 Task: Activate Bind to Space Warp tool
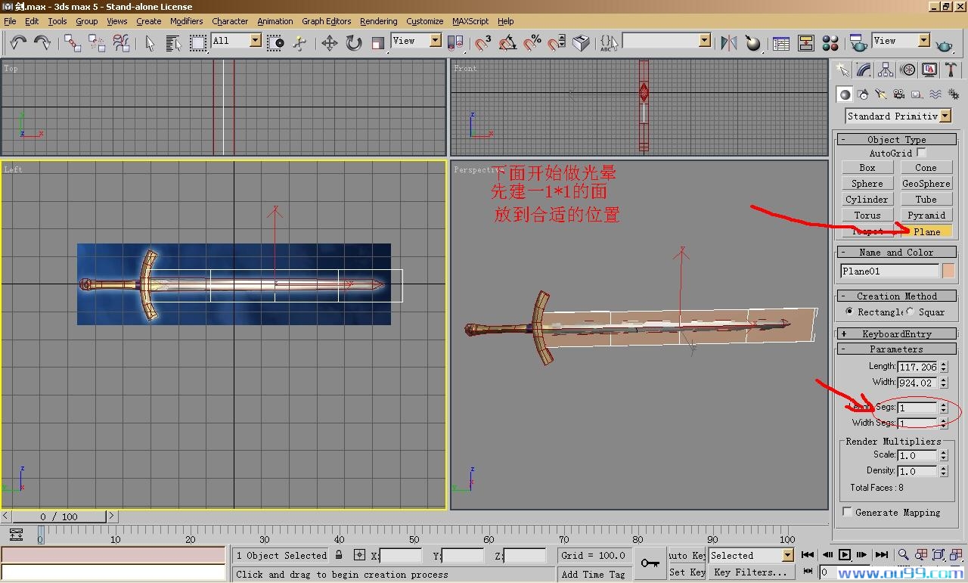[122, 43]
